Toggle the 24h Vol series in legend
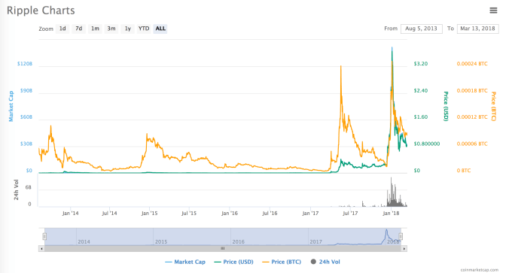The image size is (512, 273). (x=325, y=262)
